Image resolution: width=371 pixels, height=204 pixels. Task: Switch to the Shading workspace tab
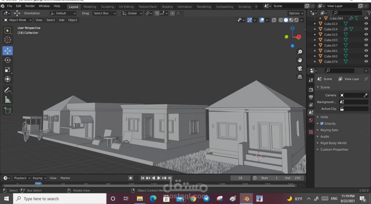[x=167, y=7]
